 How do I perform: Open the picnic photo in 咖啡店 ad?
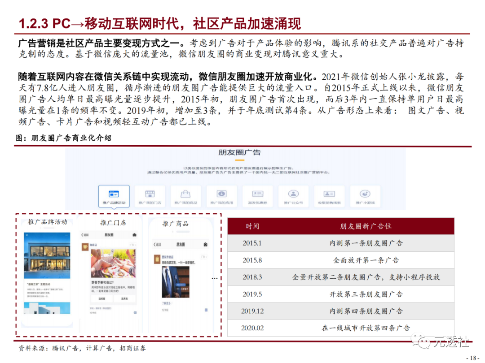pos(113,264)
